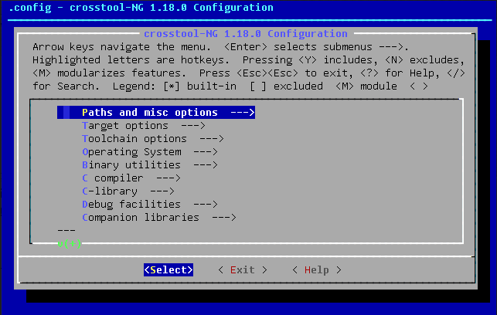Open Target options submenu

pyautogui.click(x=144, y=126)
